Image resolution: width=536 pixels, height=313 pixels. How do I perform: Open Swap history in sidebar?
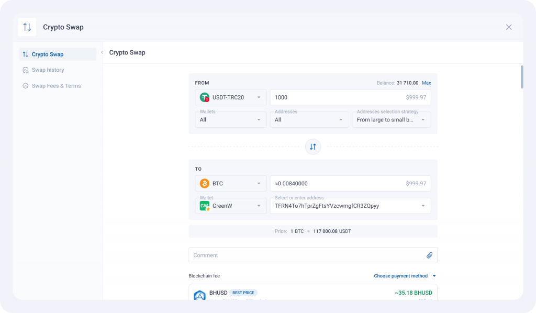click(x=48, y=70)
